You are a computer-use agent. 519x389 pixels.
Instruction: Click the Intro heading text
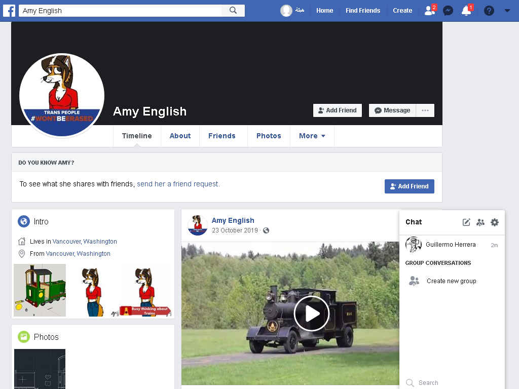(41, 222)
